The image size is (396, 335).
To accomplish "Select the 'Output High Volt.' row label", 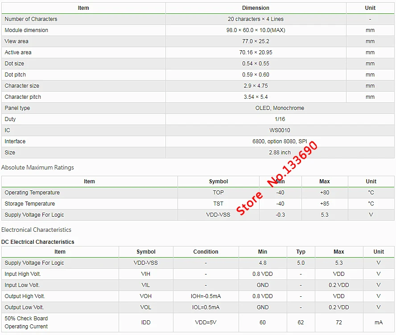I will tap(25, 296).
